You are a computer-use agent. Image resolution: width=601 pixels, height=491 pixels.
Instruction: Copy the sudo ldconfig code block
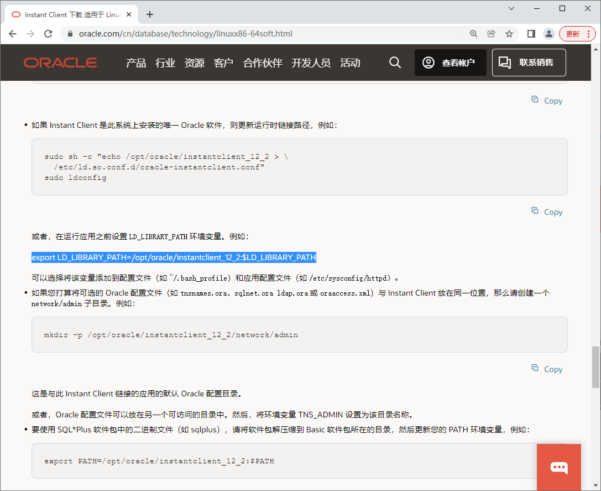point(547,212)
